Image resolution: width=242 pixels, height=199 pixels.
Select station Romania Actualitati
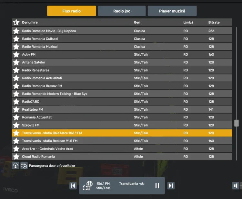coord(122,117)
